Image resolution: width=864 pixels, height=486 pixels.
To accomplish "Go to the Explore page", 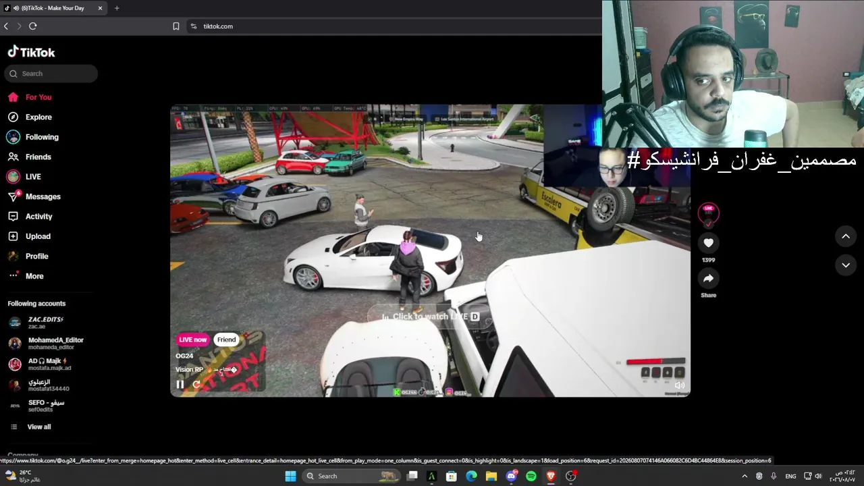I will point(38,117).
